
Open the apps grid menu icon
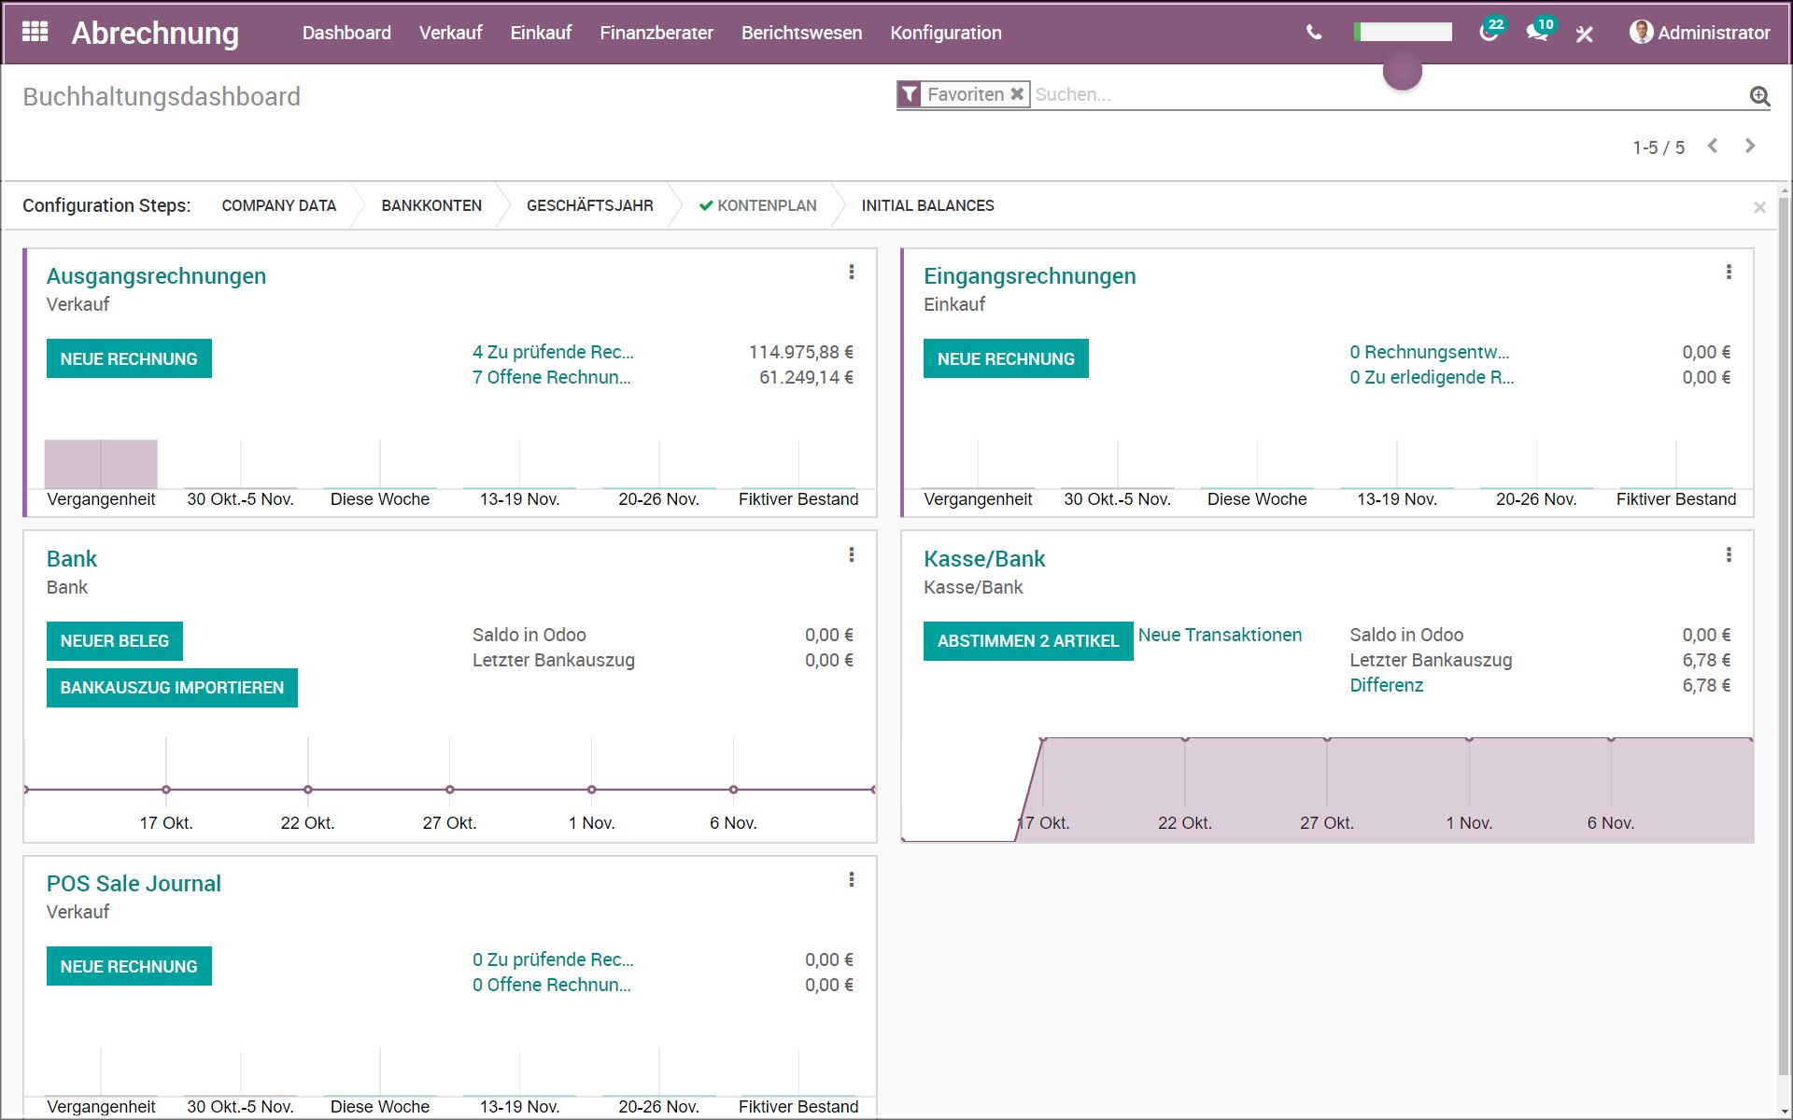[35, 32]
